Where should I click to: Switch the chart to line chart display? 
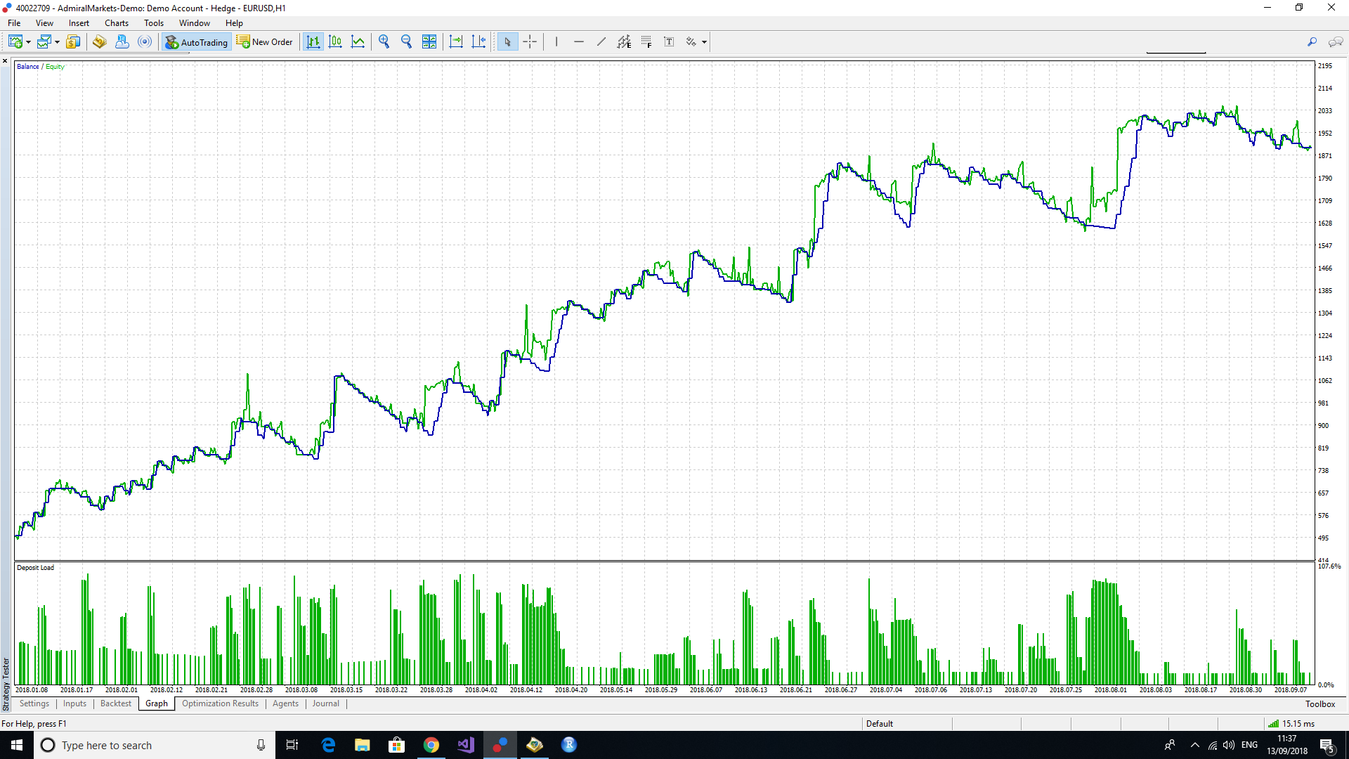[358, 41]
